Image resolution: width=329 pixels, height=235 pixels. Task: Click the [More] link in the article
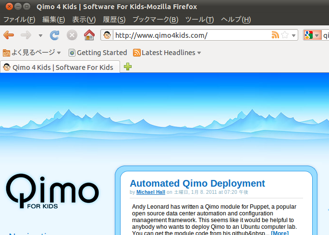coord(280,233)
